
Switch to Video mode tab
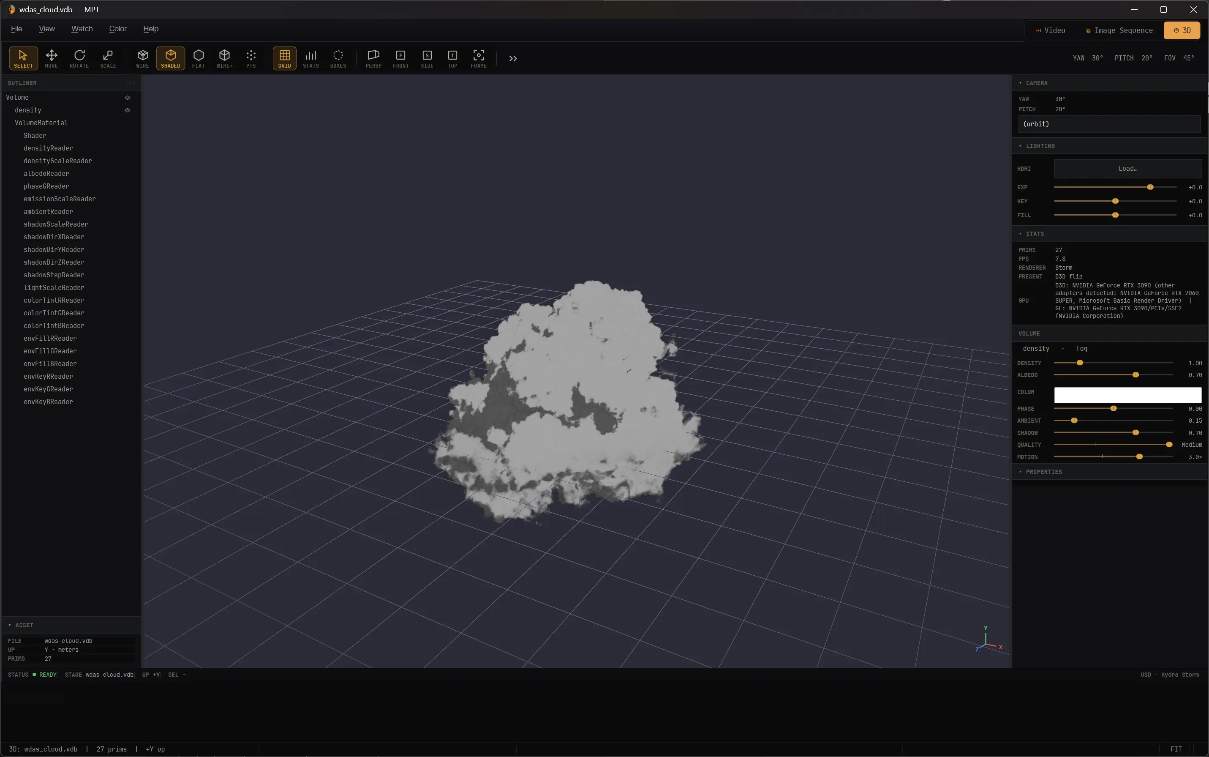1050,30
